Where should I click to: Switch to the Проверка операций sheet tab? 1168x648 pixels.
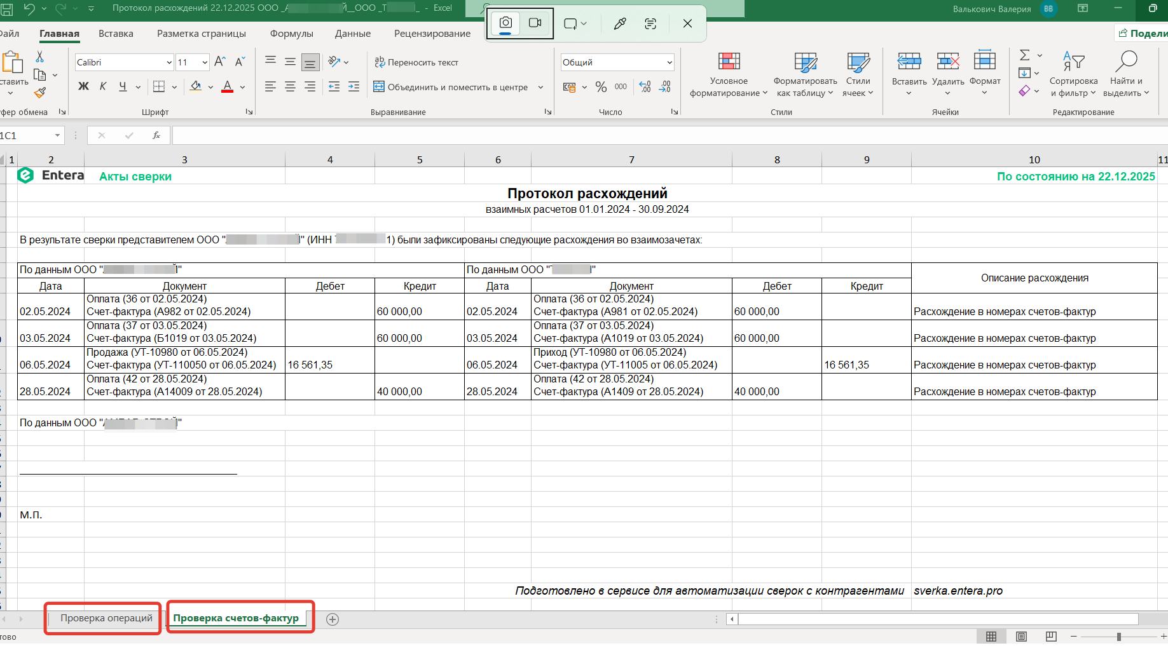(x=106, y=618)
